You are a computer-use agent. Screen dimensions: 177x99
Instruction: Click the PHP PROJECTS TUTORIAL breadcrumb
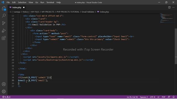(x=68, y=12)
